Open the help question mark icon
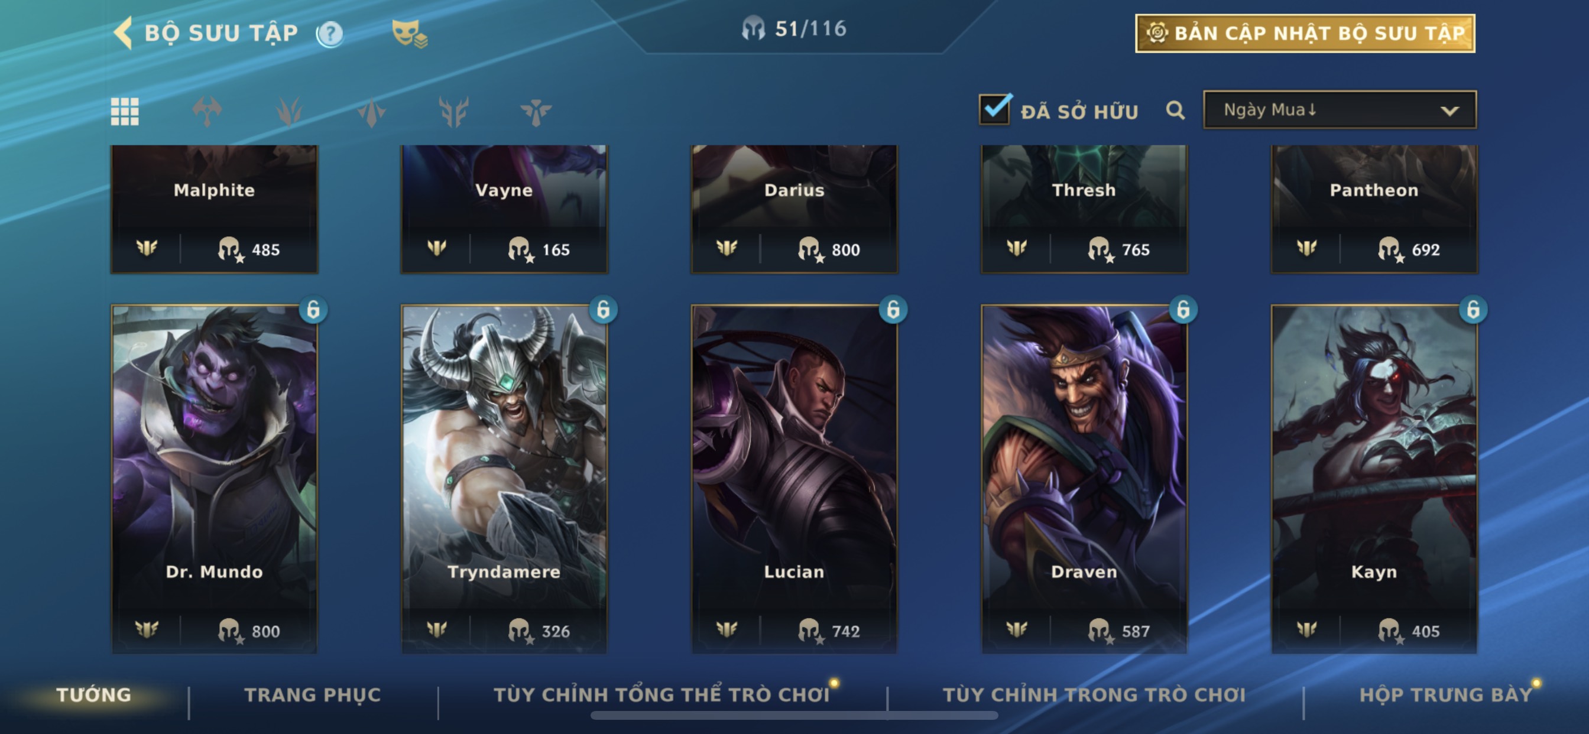The image size is (1589, 734). click(330, 34)
